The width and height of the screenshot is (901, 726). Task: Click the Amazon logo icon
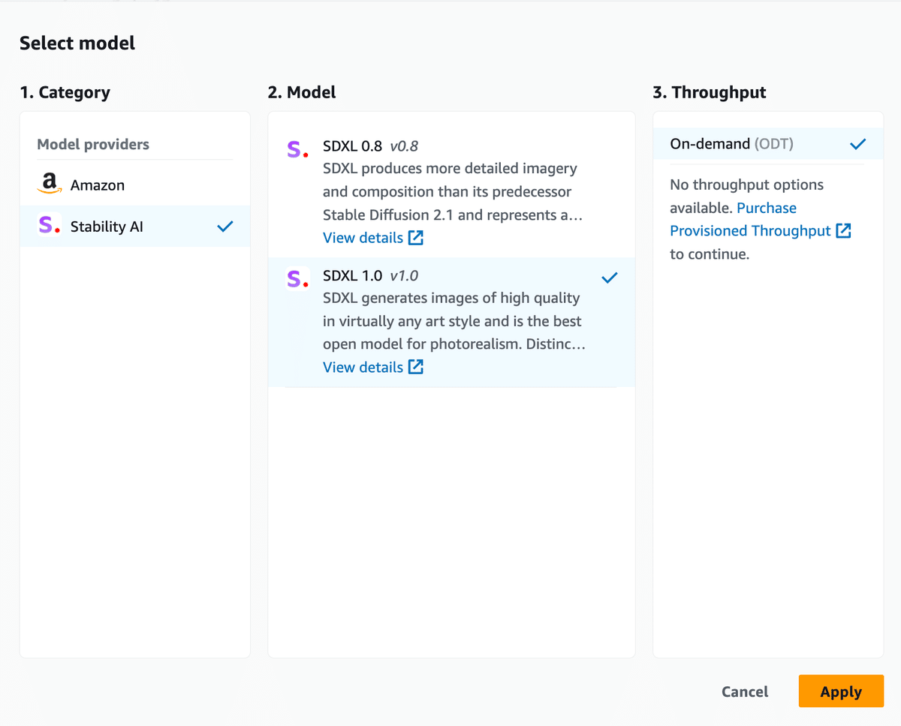click(49, 184)
